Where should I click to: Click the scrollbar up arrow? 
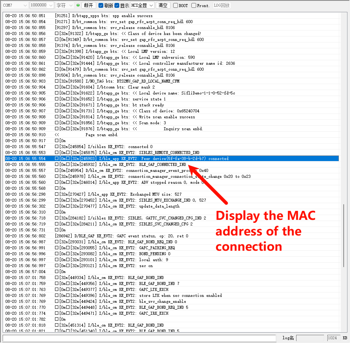[344, 15]
